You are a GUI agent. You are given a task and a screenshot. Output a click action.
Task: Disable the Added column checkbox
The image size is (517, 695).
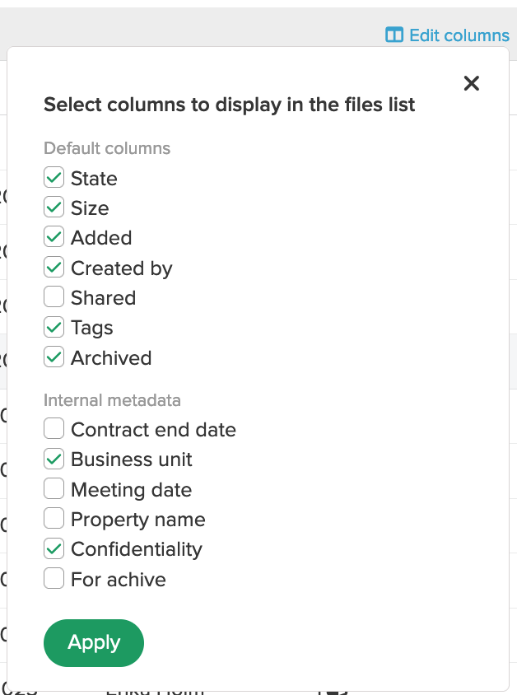tap(54, 236)
